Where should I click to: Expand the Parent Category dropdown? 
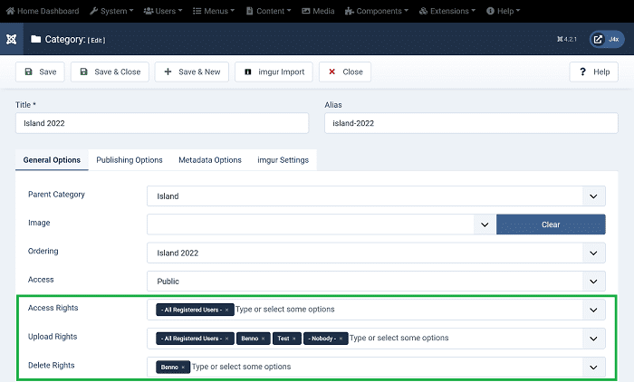(593, 196)
